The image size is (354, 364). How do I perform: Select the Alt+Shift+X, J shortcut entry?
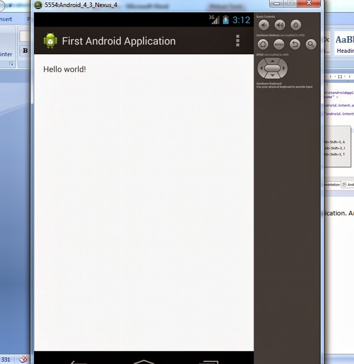point(334,148)
